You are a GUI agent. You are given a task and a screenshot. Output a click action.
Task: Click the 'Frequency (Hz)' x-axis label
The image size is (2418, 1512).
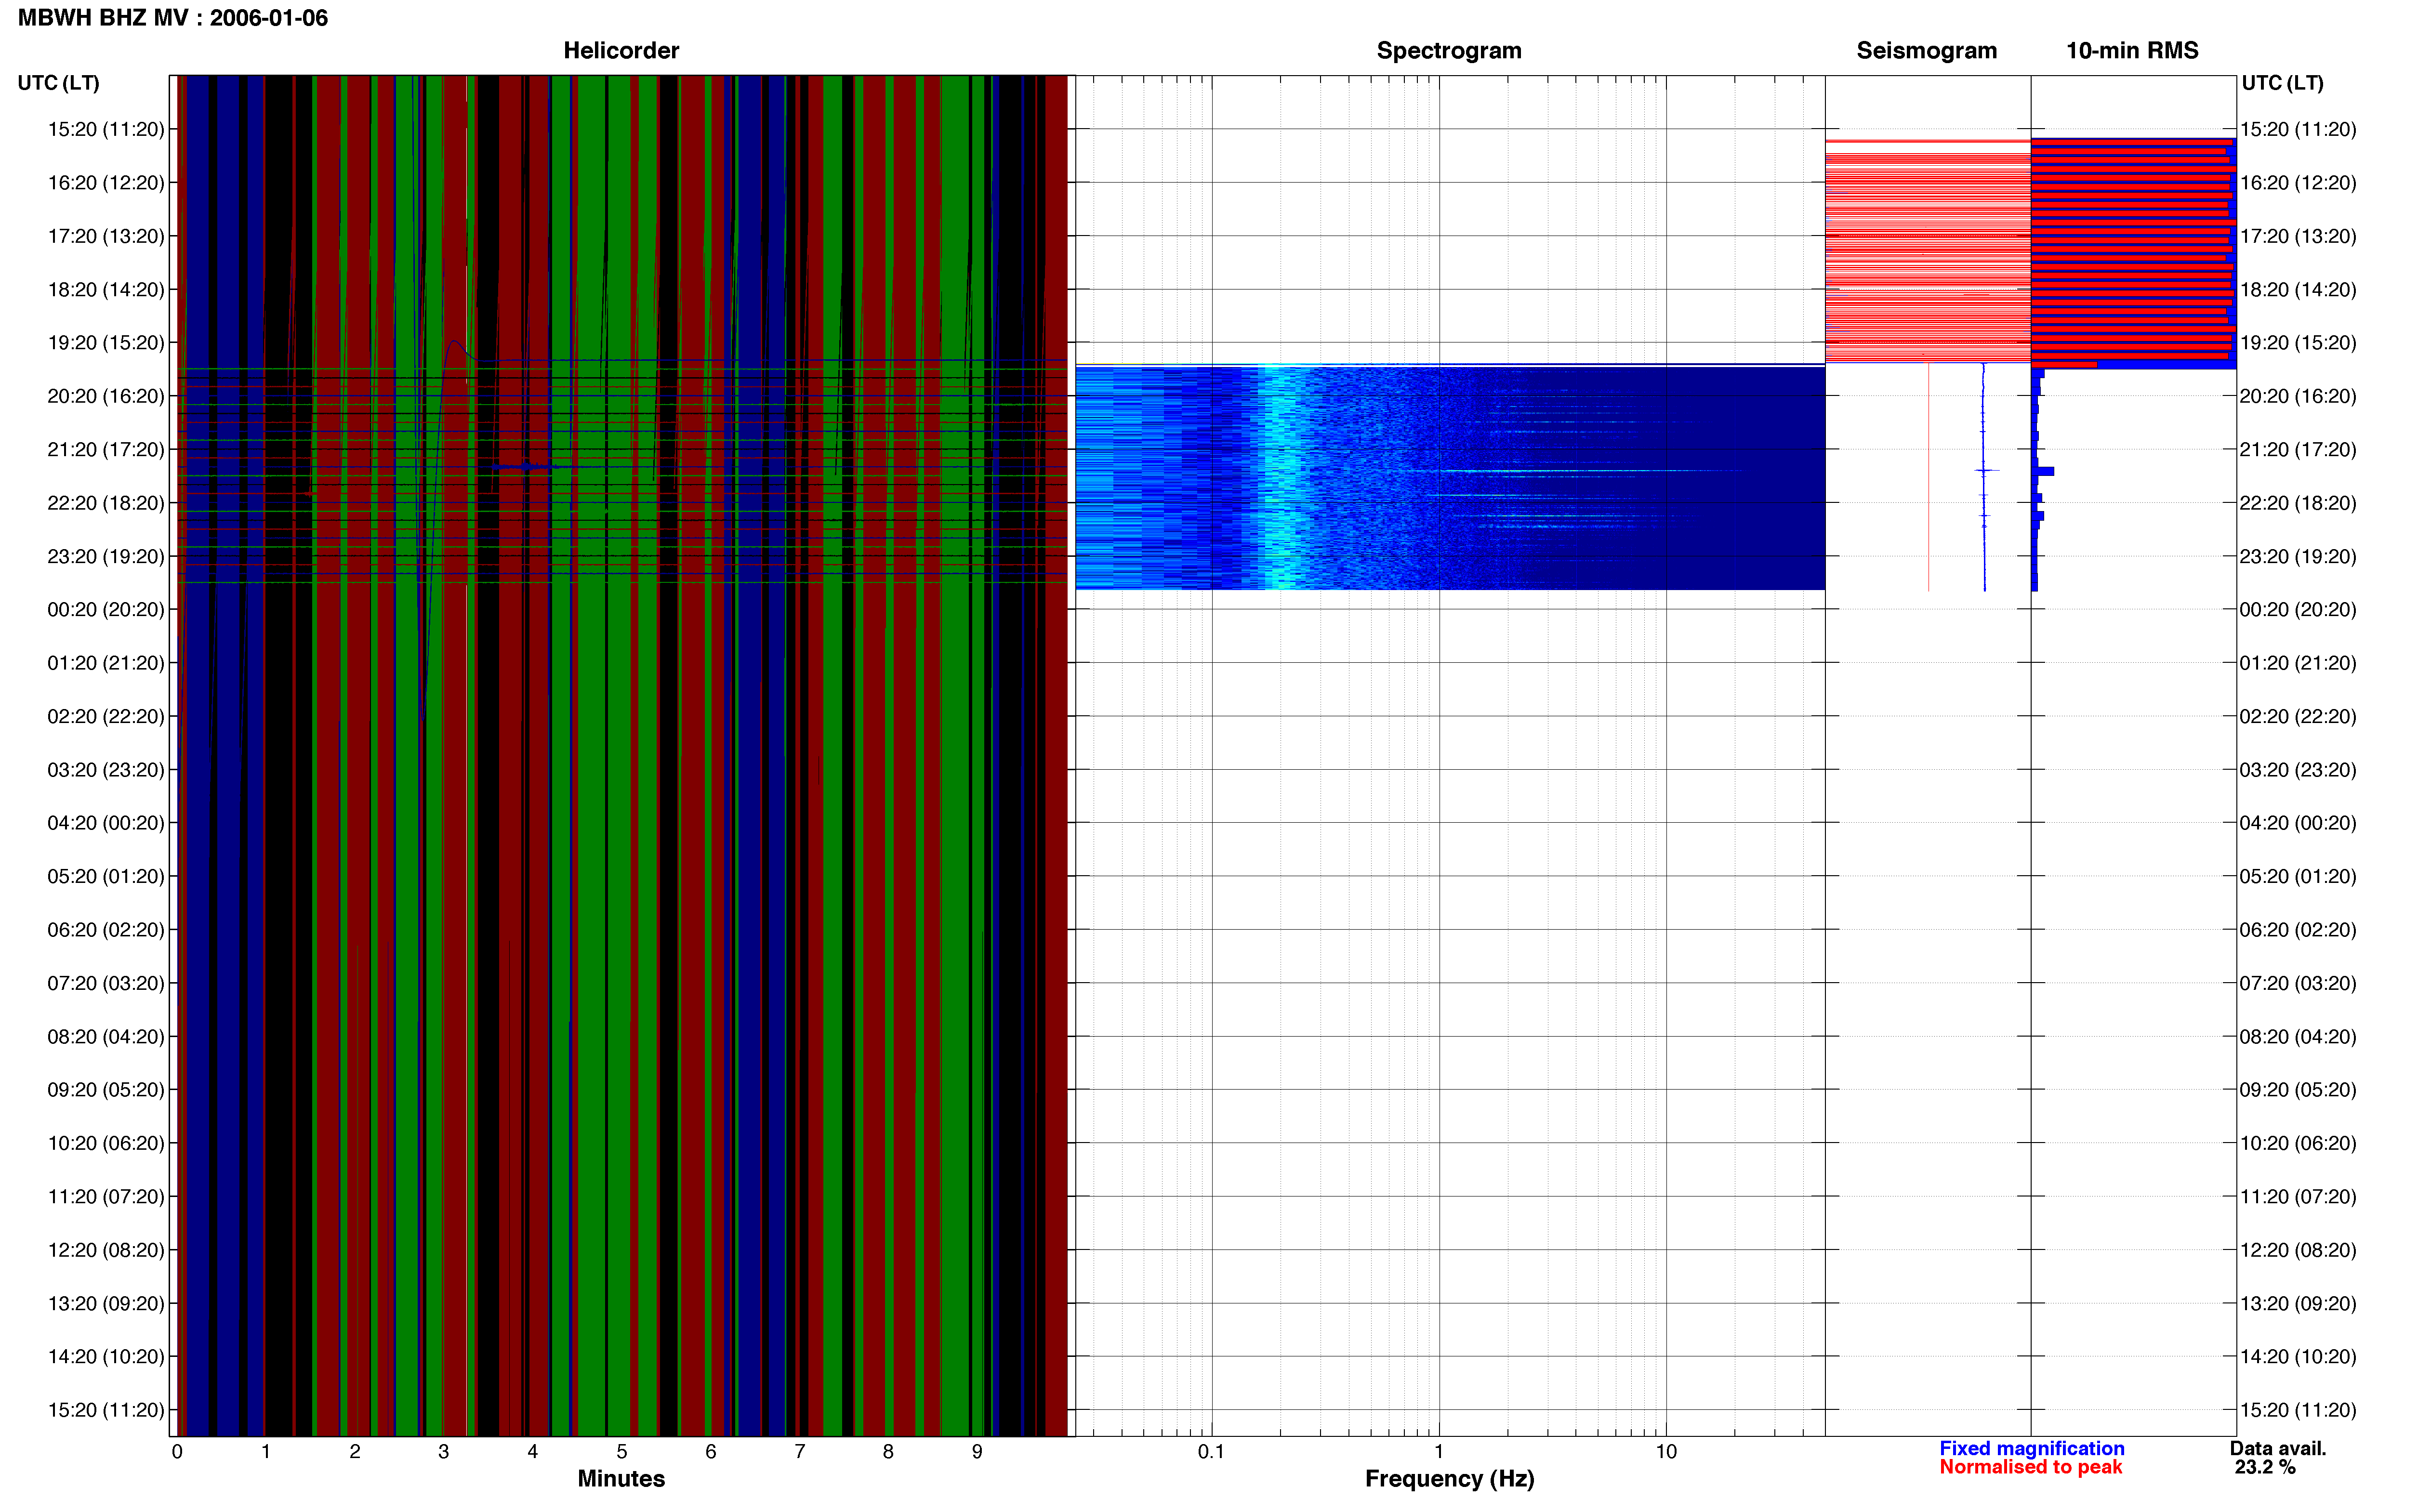pos(1449,1479)
